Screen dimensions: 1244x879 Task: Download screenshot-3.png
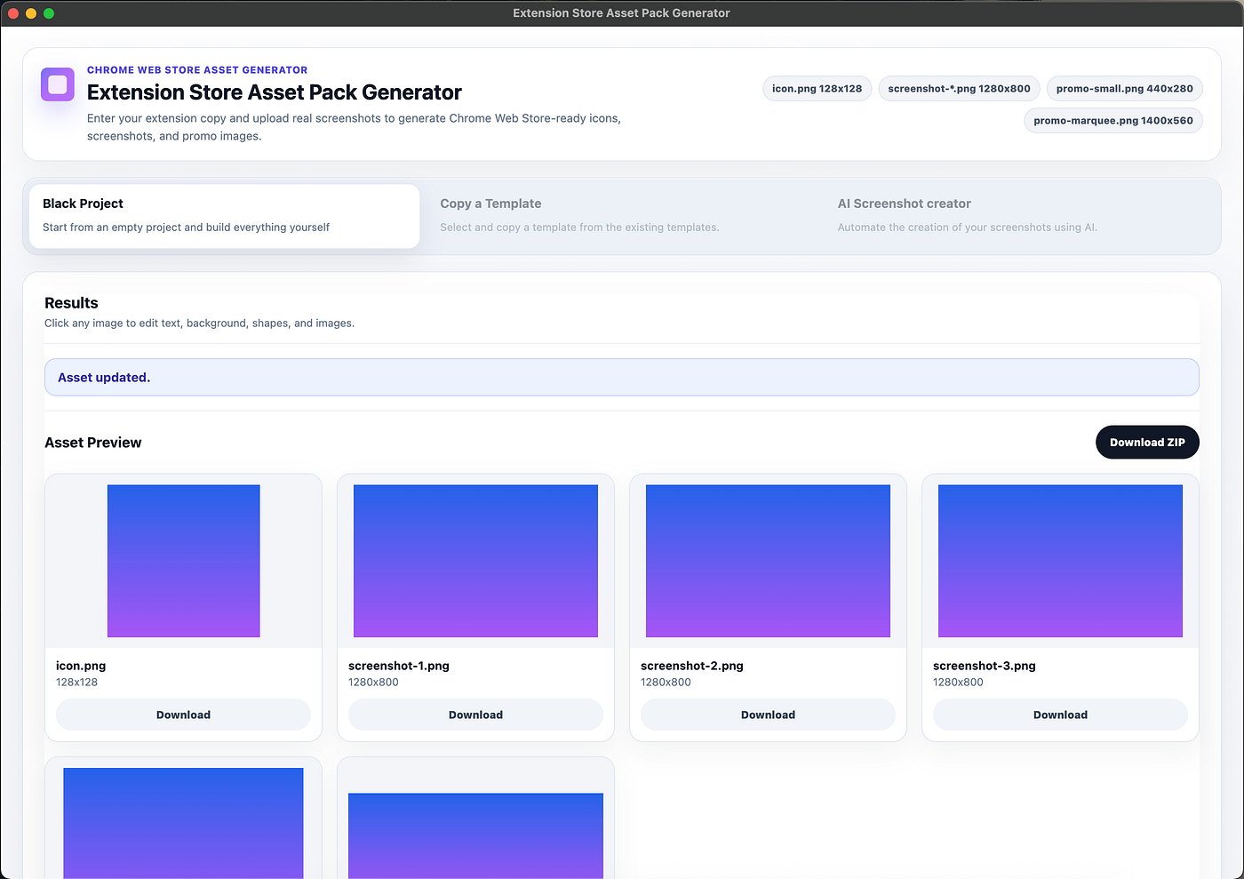pos(1060,715)
